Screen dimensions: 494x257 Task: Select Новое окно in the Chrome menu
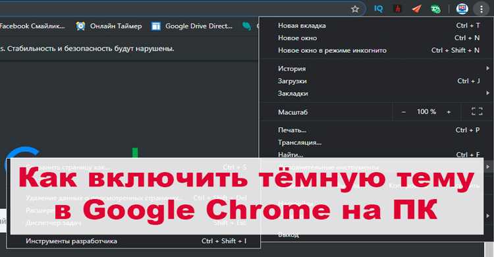pos(377,38)
